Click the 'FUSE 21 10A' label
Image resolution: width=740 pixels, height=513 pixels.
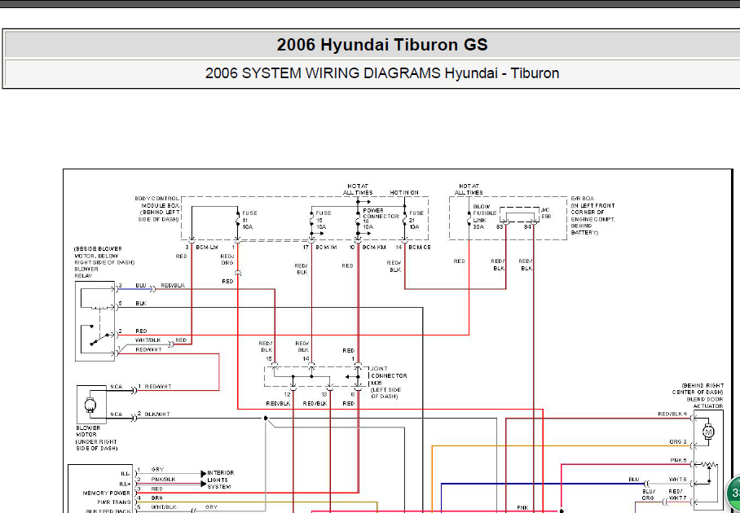(416, 220)
